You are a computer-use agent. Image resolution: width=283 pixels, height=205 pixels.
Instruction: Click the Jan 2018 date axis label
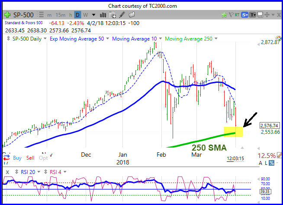(x=123, y=158)
